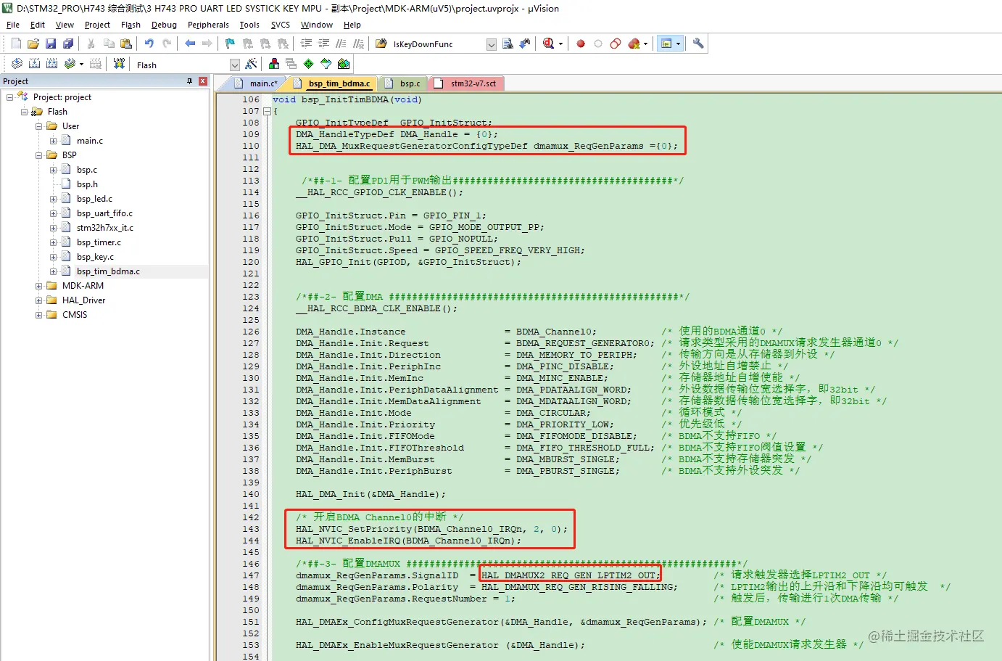Comment the selection with the slashes icon
The width and height of the screenshot is (1002, 661).
[x=341, y=44]
